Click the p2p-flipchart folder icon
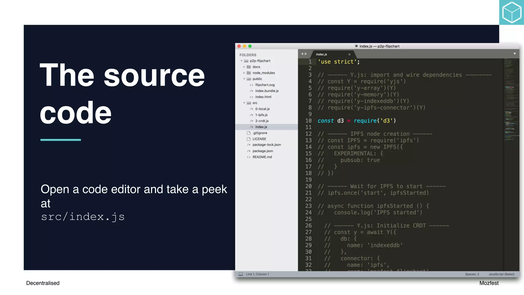 click(246, 61)
